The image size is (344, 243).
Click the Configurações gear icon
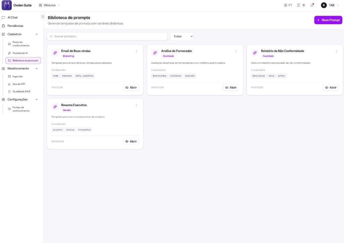3,99
